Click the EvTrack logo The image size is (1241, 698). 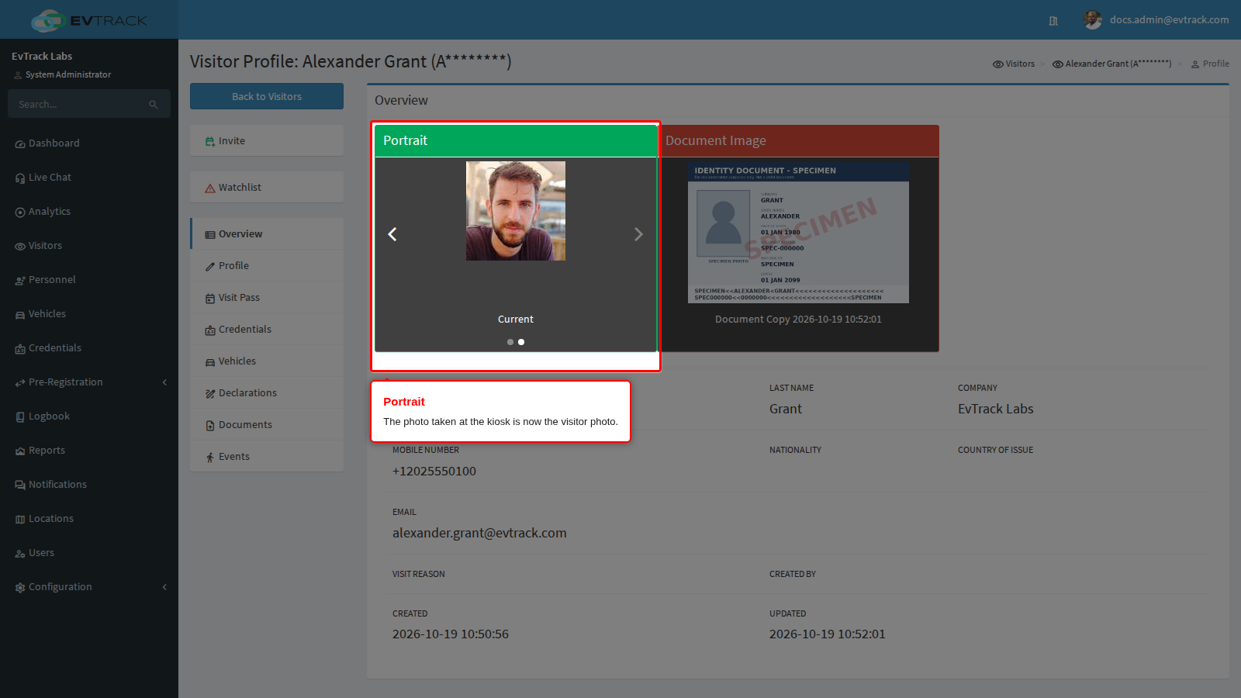tap(88, 20)
